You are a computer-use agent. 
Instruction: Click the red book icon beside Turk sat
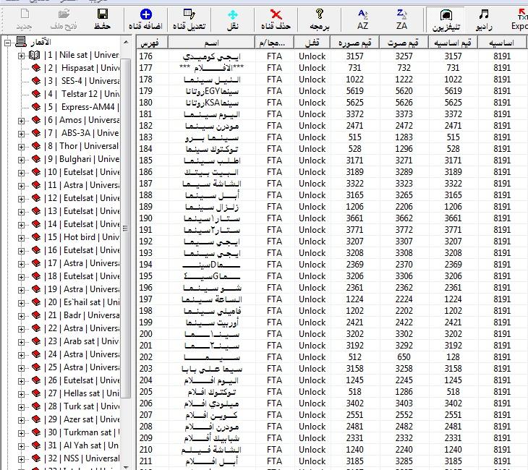[36, 406]
